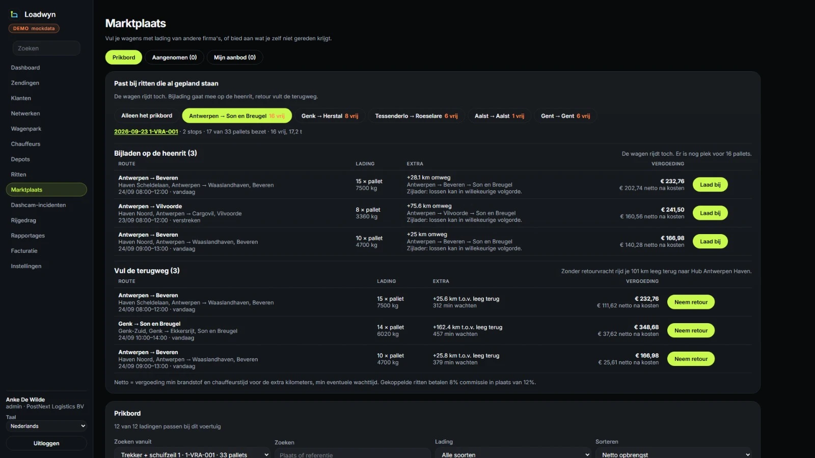Click Laad bij for Antwerpen → Vilvoorde
Image resolution: width=815 pixels, height=458 pixels.
pyautogui.click(x=710, y=213)
